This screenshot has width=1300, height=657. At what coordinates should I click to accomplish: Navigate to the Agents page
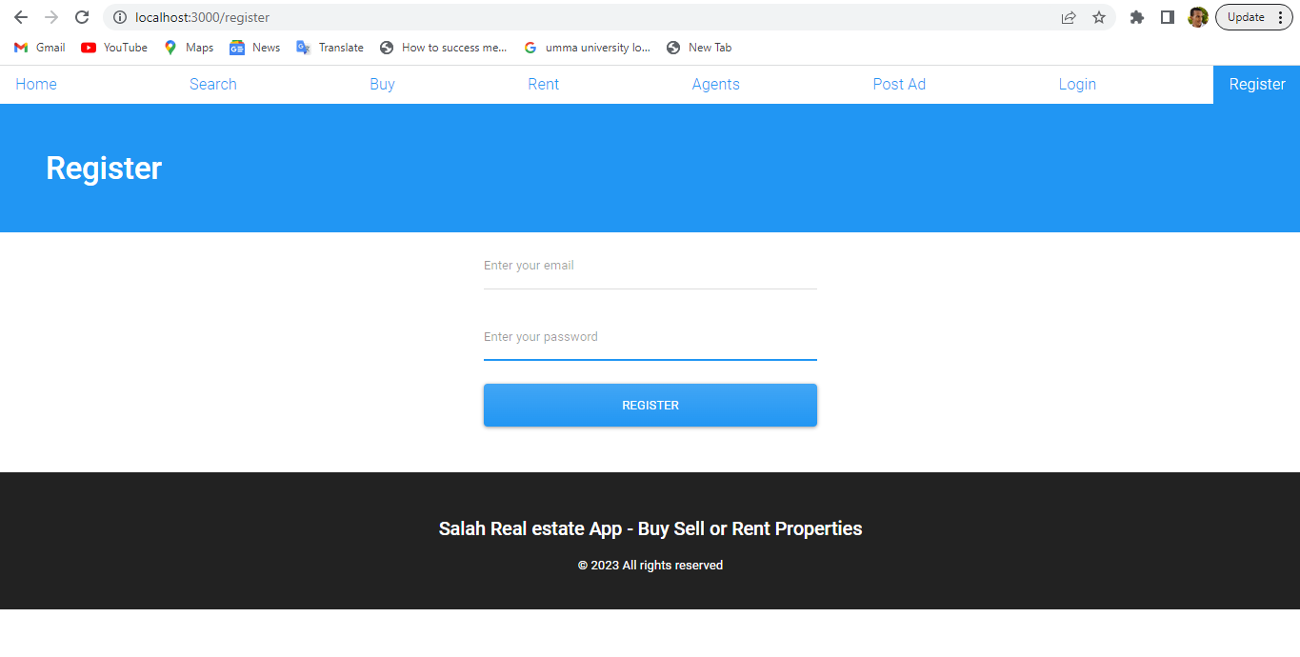(715, 84)
